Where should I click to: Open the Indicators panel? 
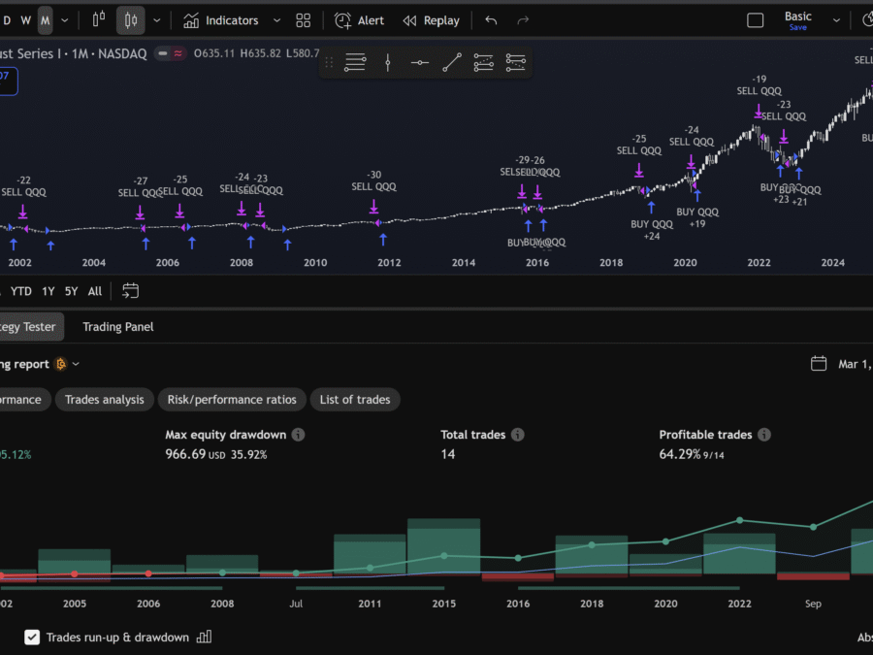[221, 20]
